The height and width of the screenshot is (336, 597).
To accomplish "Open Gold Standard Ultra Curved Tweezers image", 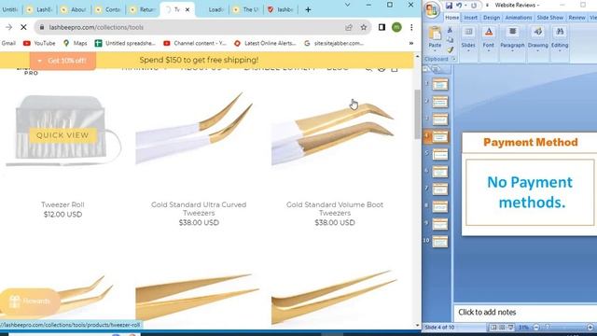I will click(x=194, y=128).
